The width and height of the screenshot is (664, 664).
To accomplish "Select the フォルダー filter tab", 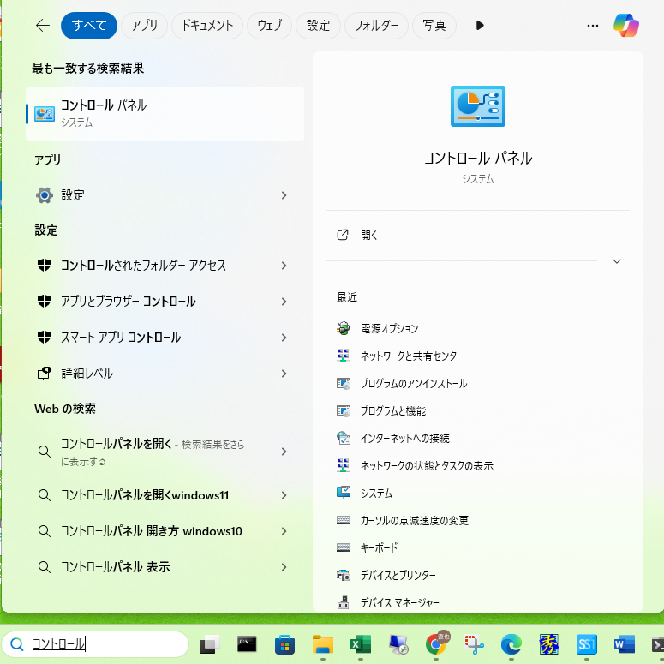I will click(x=376, y=26).
